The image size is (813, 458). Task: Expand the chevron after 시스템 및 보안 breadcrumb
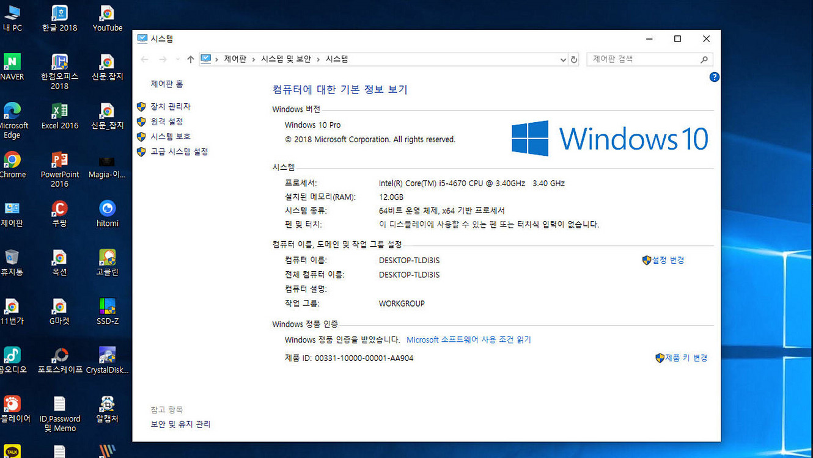click(318, 59)
